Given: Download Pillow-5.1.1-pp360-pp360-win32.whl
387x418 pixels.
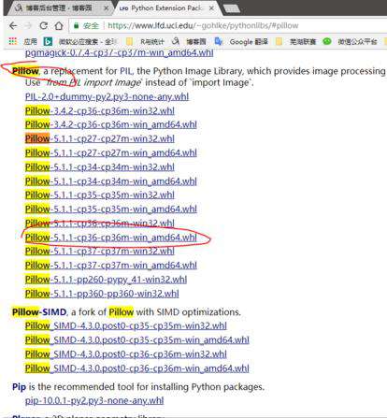Looking at the screenshot, I should 102,294.
